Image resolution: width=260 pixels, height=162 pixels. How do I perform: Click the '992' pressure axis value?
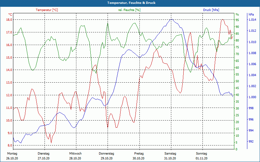[x=251, y=142]
